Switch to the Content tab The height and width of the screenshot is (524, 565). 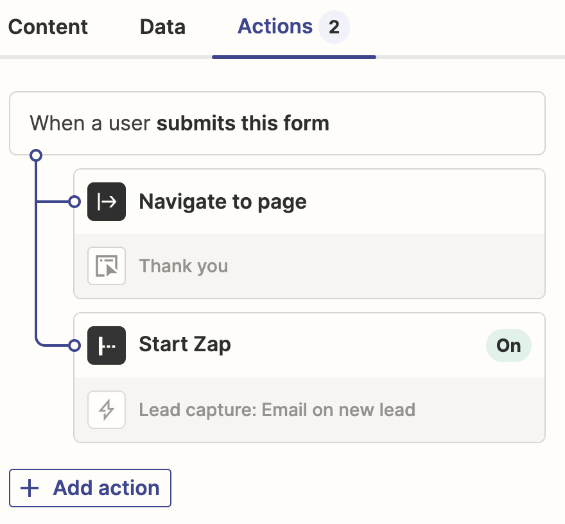(48, 27)
